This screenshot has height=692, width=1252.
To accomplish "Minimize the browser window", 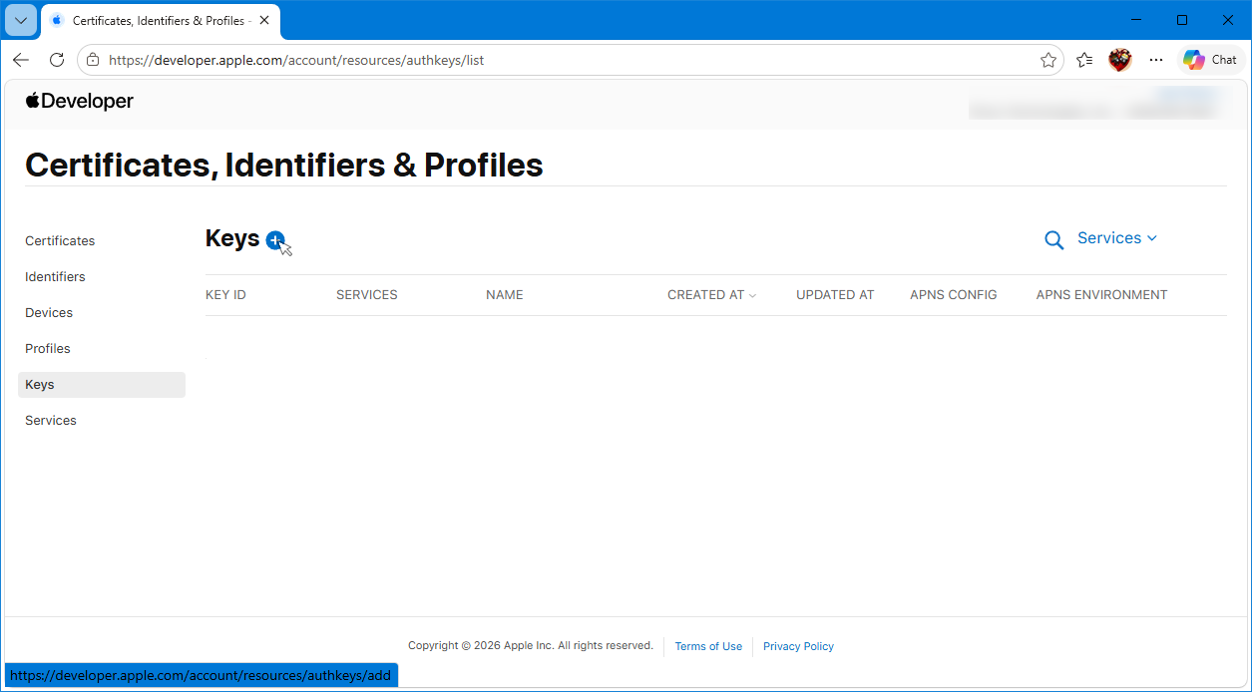I will pyautogui.click(x=1136, y=20).
